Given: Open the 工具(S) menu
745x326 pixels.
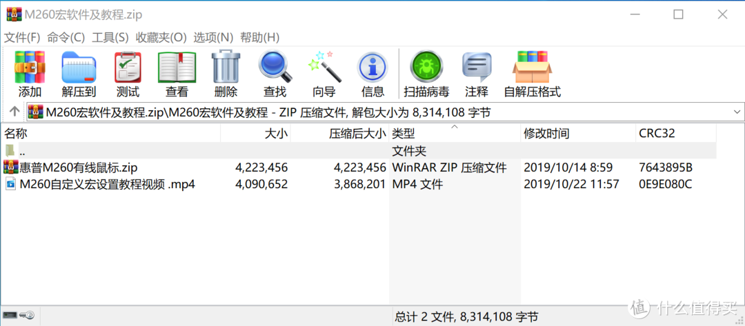Looking at the screenshot, I should (x=110, y=37).
